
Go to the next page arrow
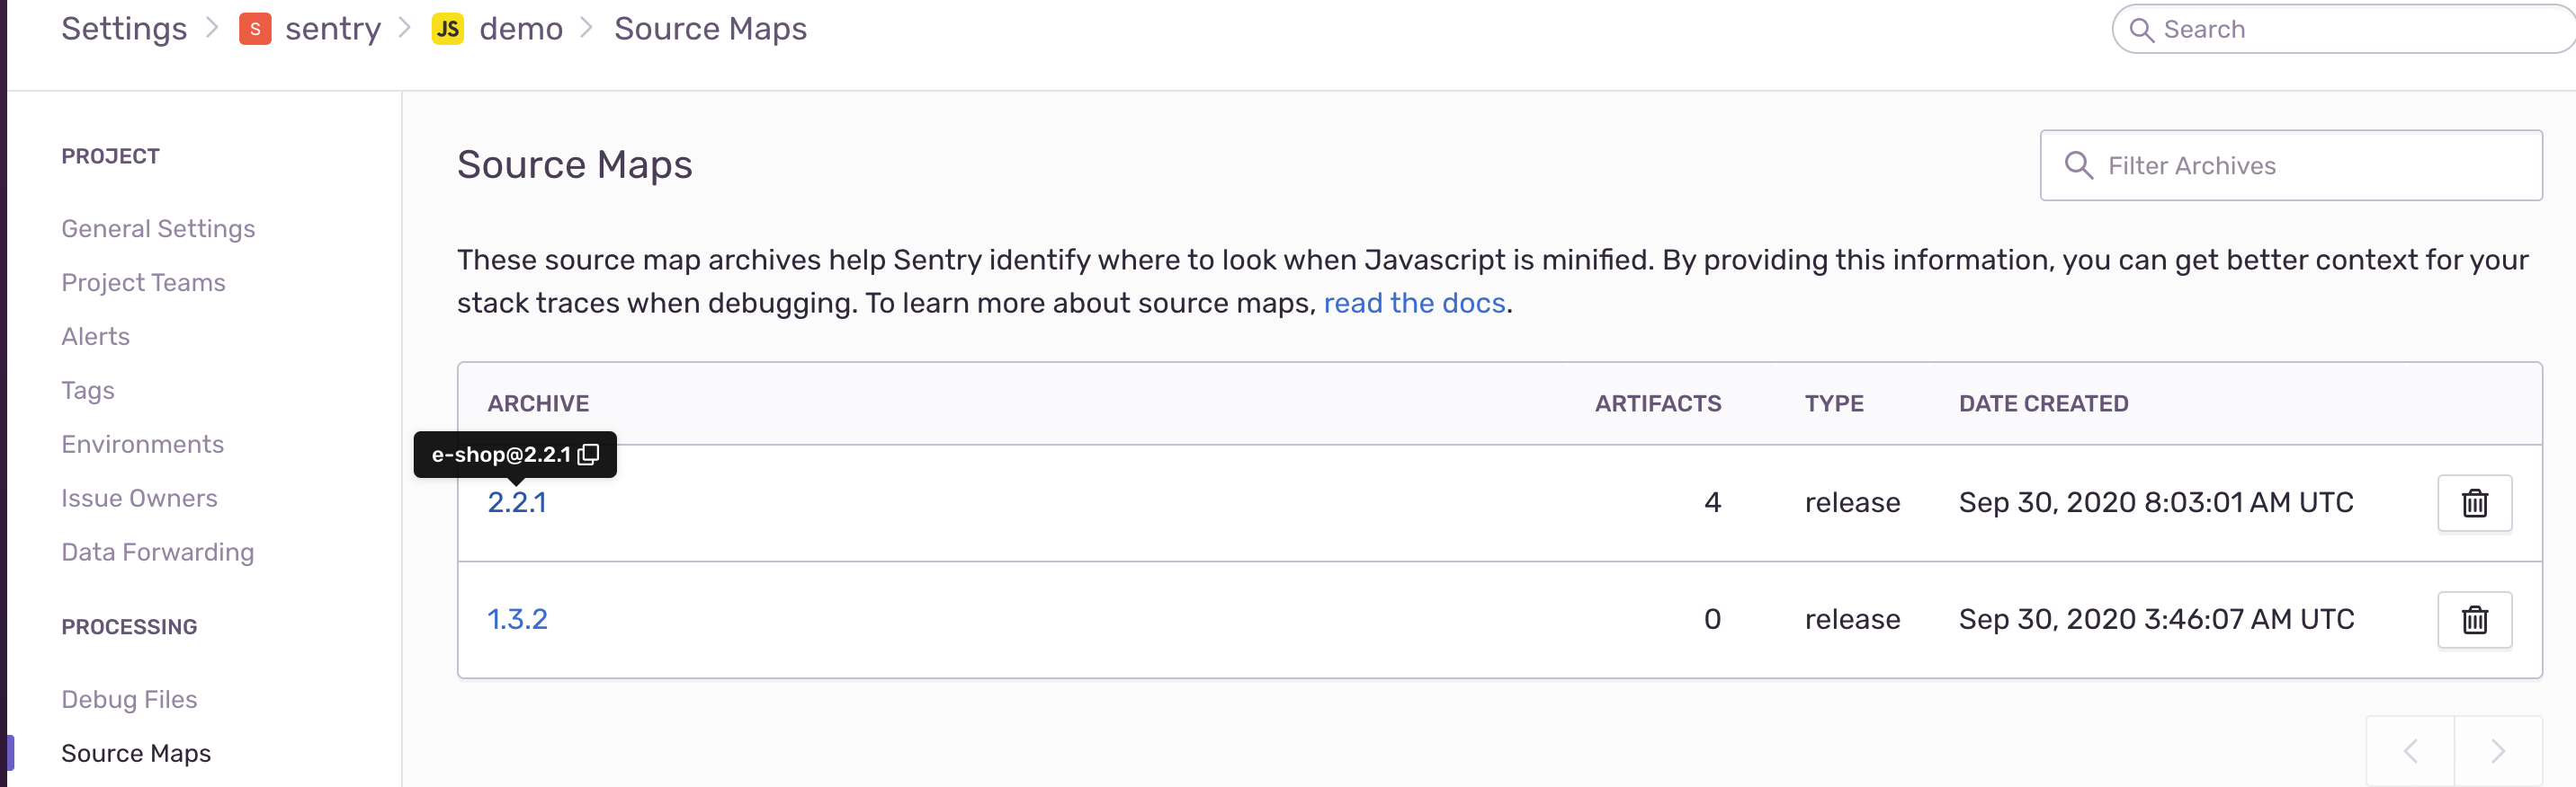tap(2497, 750)
